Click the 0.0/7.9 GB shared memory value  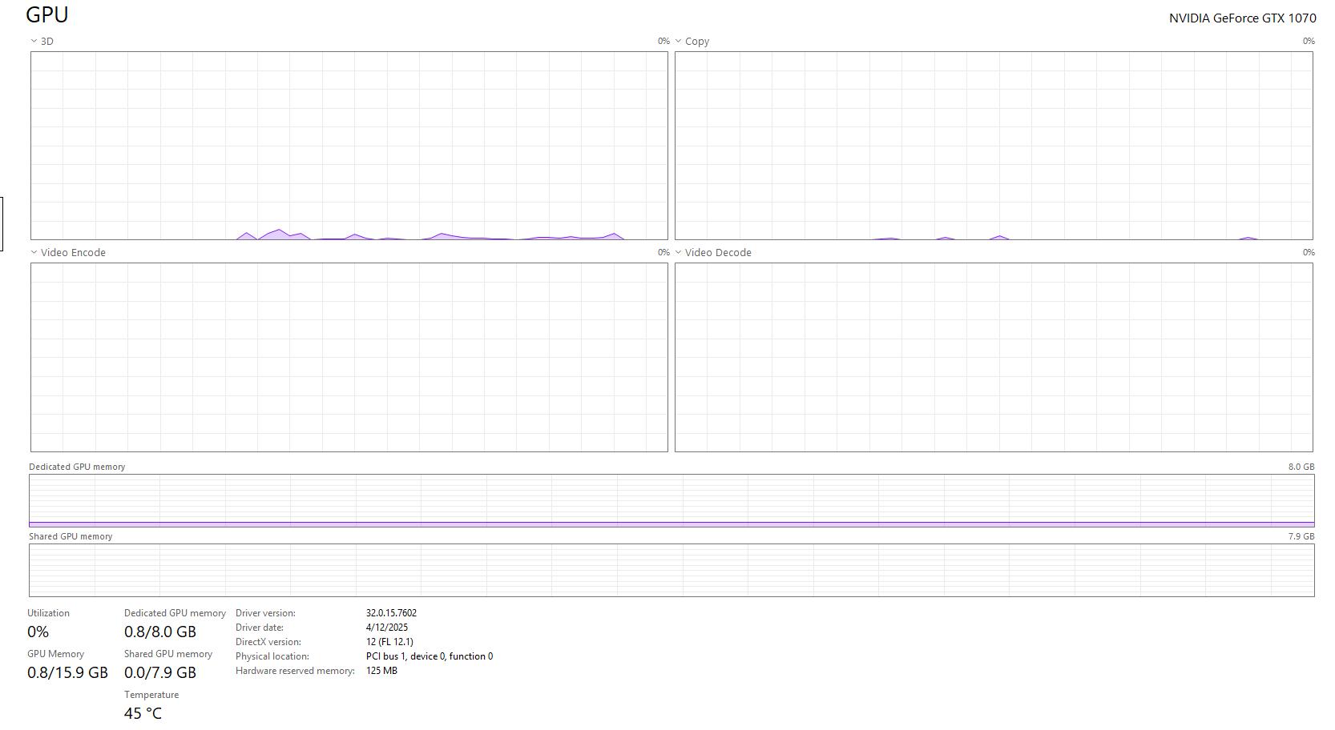[159, 672]
